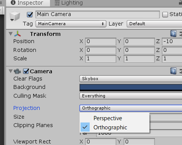Click the Size property label
Screen dimensions: 182x145
pos(19,117)
